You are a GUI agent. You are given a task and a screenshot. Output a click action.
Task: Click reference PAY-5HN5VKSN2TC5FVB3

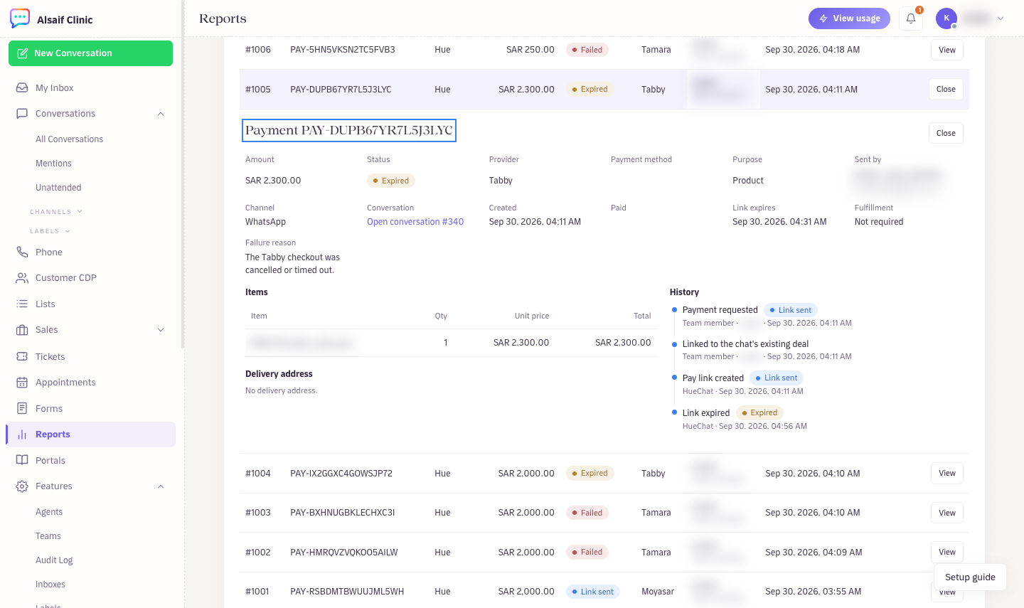[343, 50]
